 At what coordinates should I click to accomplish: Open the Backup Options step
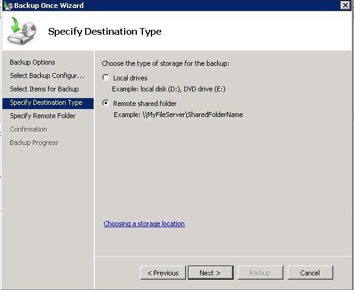pyautogui.click(x=32, y=62)
